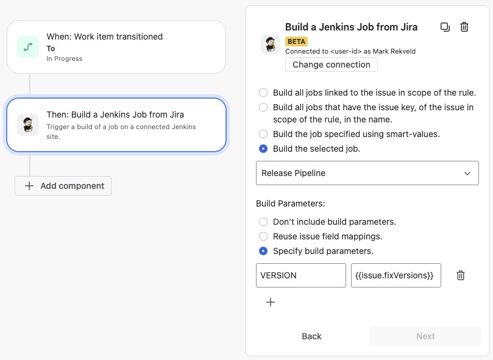Click the Jenkins icon on the Then card
Screen dimensions: 493x360
[x=28, y=125]
